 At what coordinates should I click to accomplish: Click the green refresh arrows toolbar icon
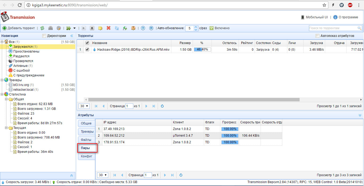(x=42, y=28)
